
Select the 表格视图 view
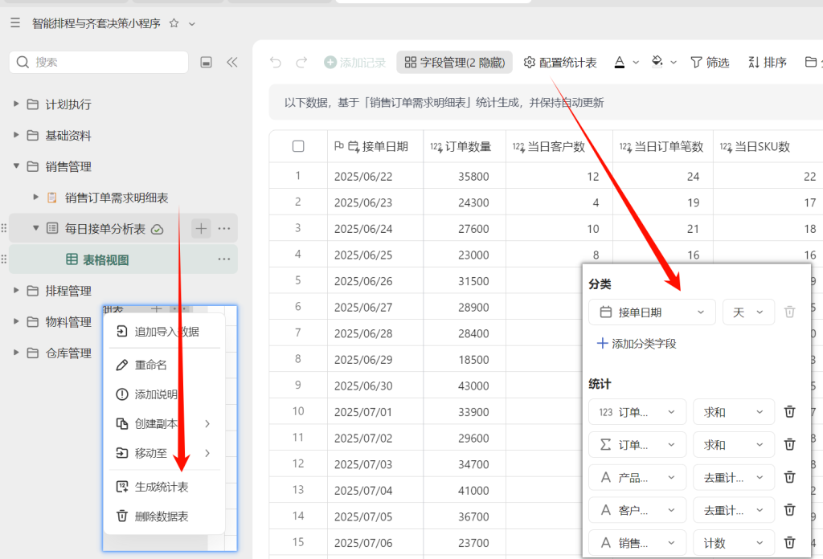point(105,259)
